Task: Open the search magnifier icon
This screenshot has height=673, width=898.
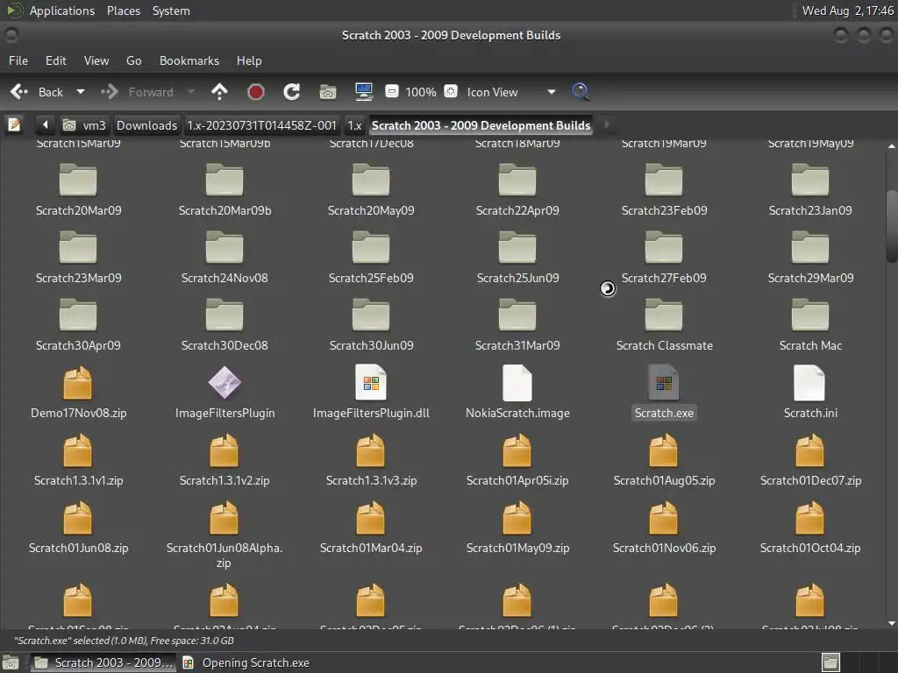Action: 581,91
